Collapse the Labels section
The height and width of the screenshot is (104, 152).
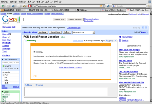click(3, 92)
